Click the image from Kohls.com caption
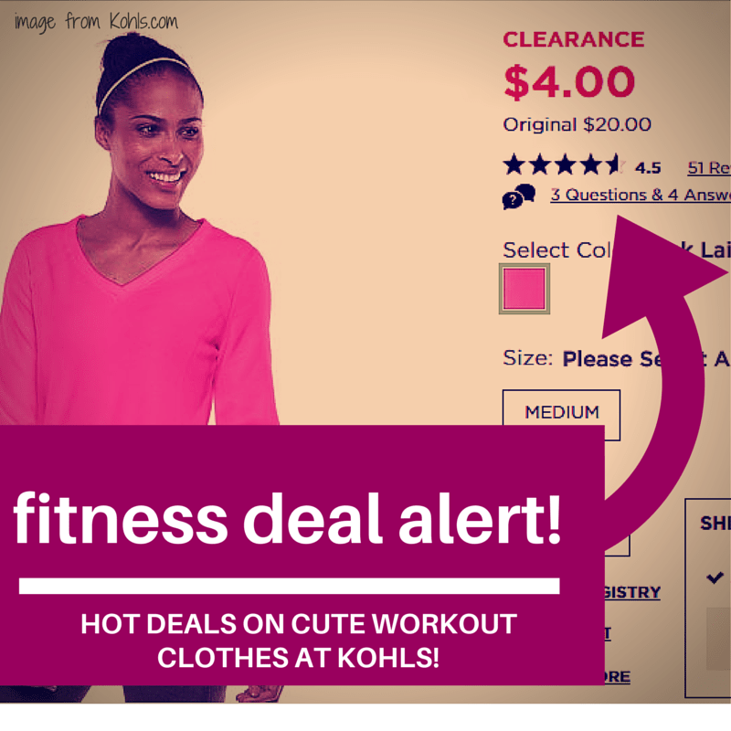731x731 pixels. (x=96, y=22)
